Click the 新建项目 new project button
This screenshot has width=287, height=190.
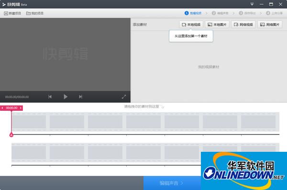[x=12, y=13]
